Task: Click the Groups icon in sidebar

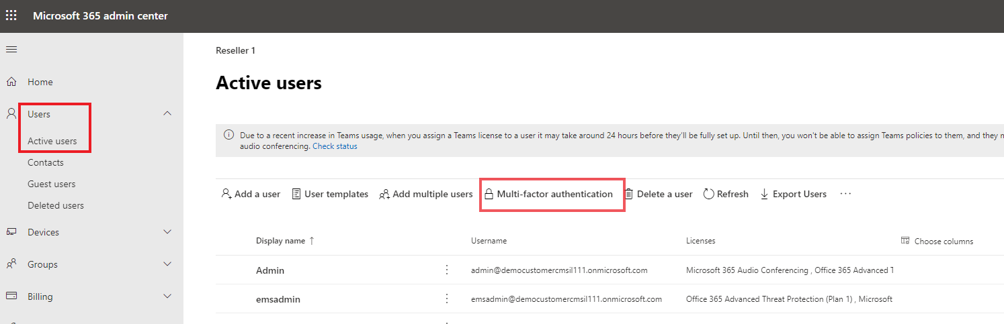Action: click(x=11, y=264)
